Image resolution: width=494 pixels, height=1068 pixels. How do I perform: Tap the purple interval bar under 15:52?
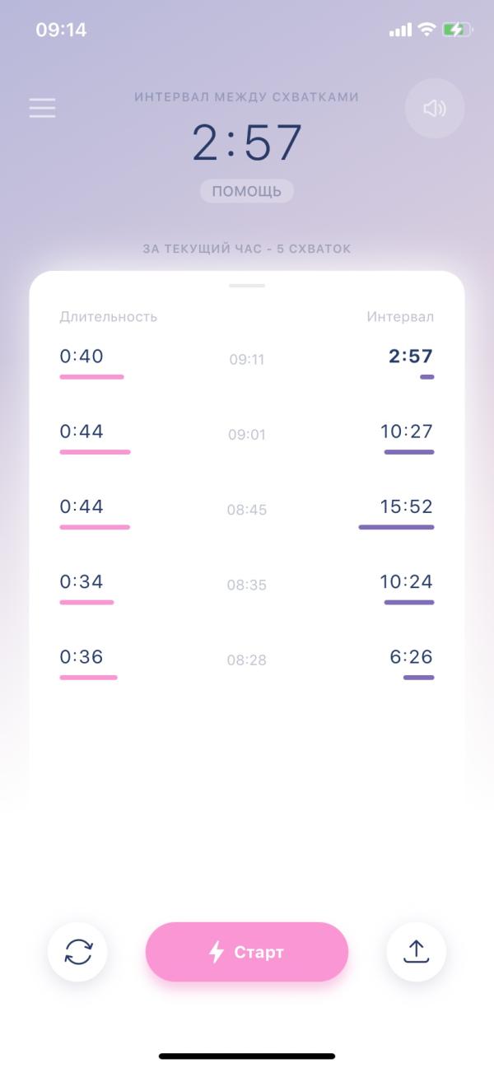click(396, 527)
